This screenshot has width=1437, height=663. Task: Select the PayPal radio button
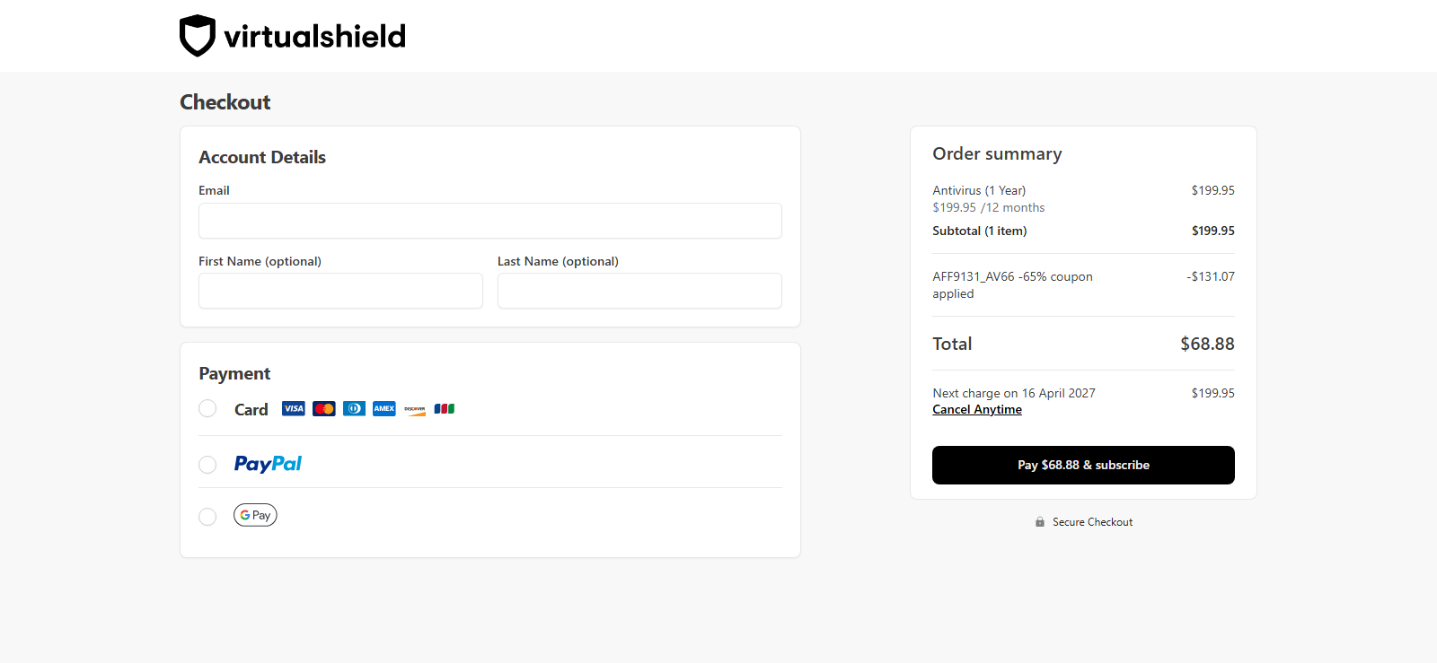[207, 465]
